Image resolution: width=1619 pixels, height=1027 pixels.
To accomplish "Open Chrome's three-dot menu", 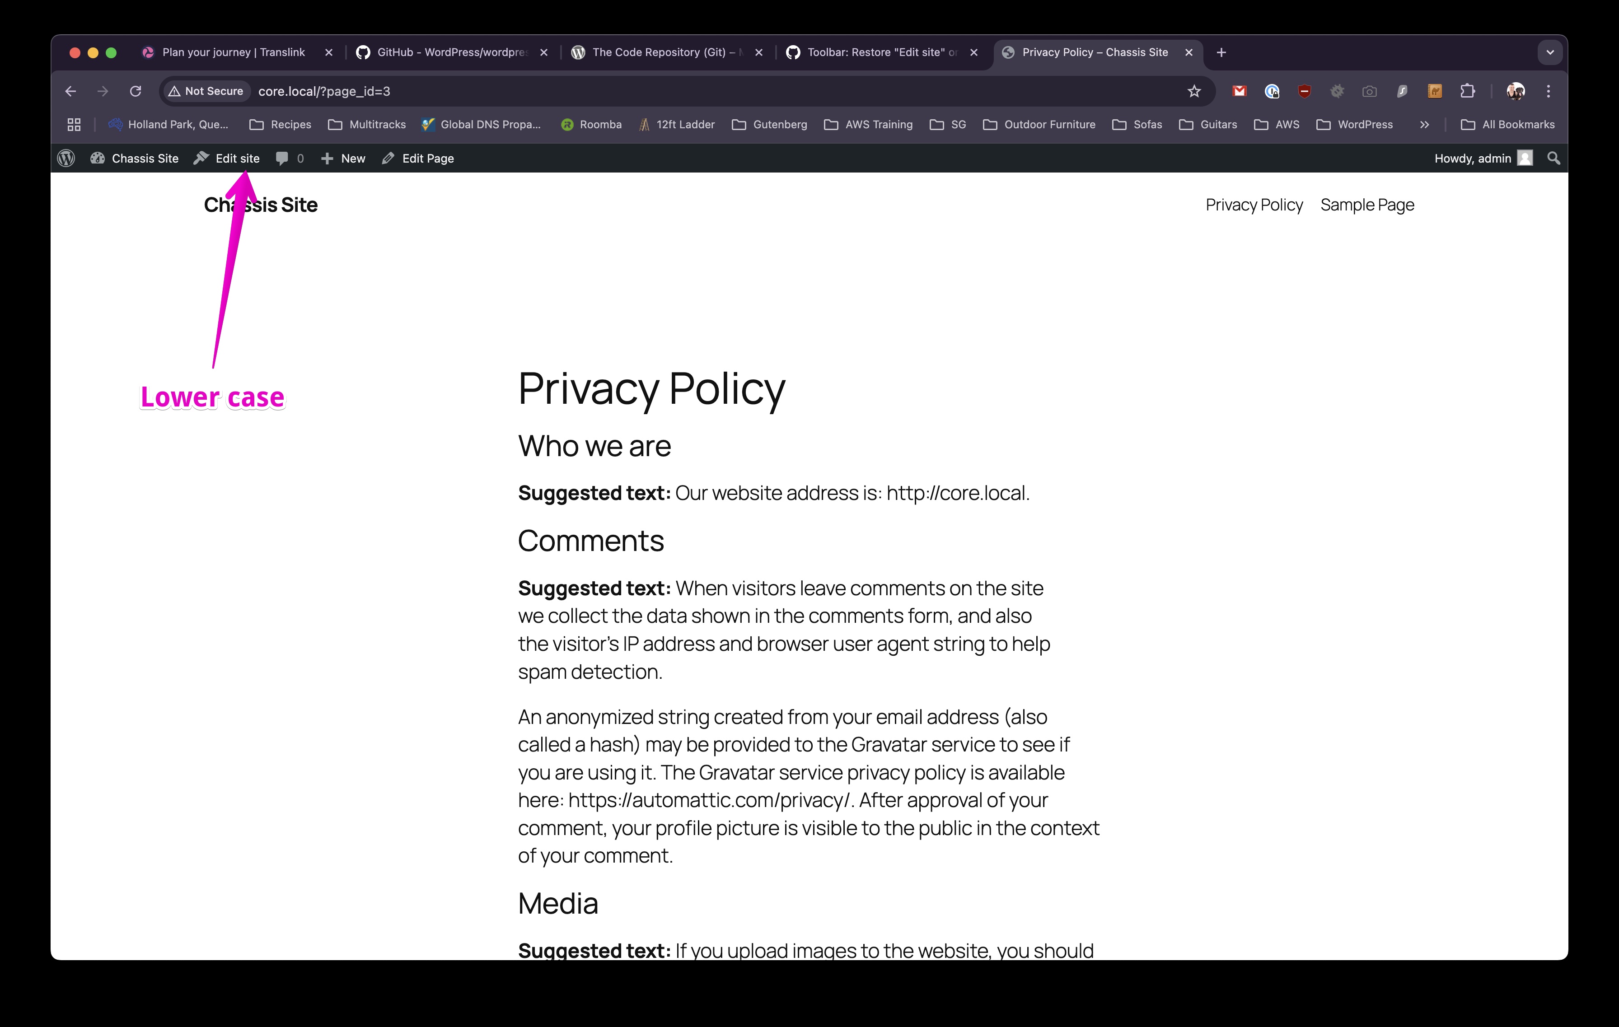I will click(1549, 91).
